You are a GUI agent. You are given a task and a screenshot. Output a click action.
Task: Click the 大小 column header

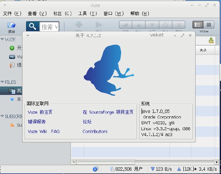coord(203,50)
